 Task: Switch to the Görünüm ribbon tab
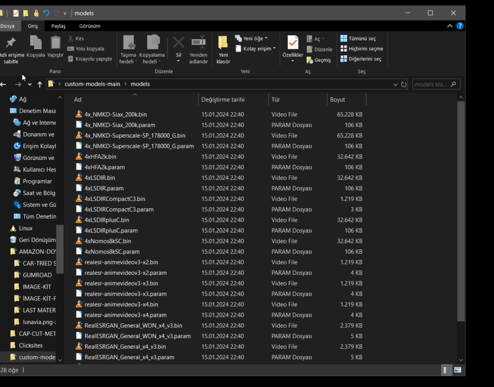(x=90, y=26)
